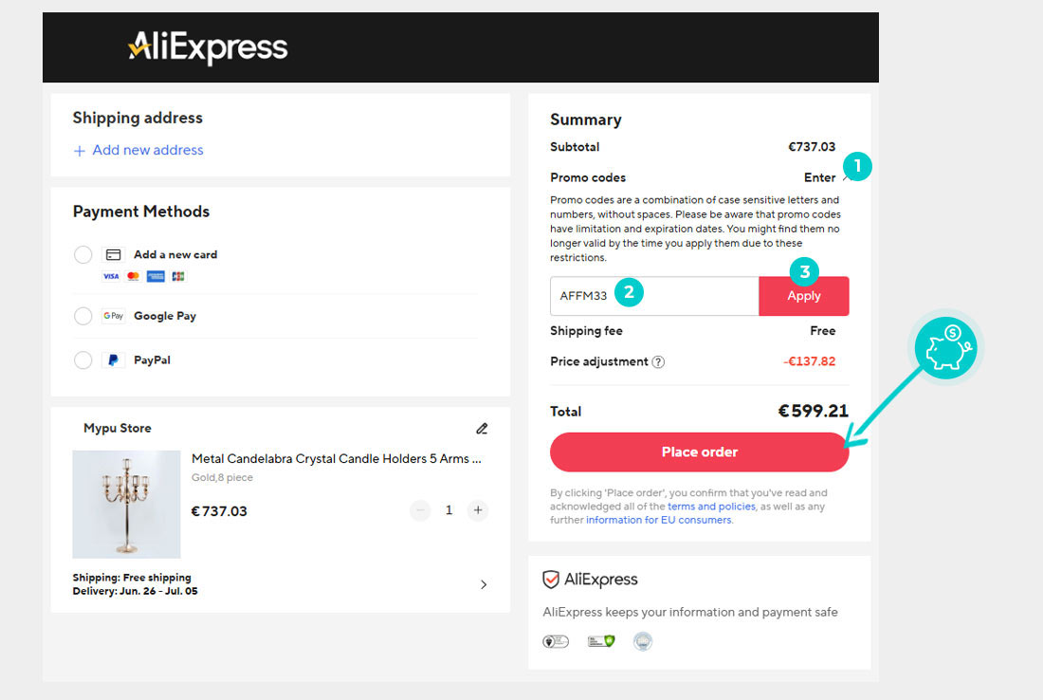Select the PayPal radio button
Image resolution: width=1043 pixels, height=700 pixels.
click(x=83, y=360)
